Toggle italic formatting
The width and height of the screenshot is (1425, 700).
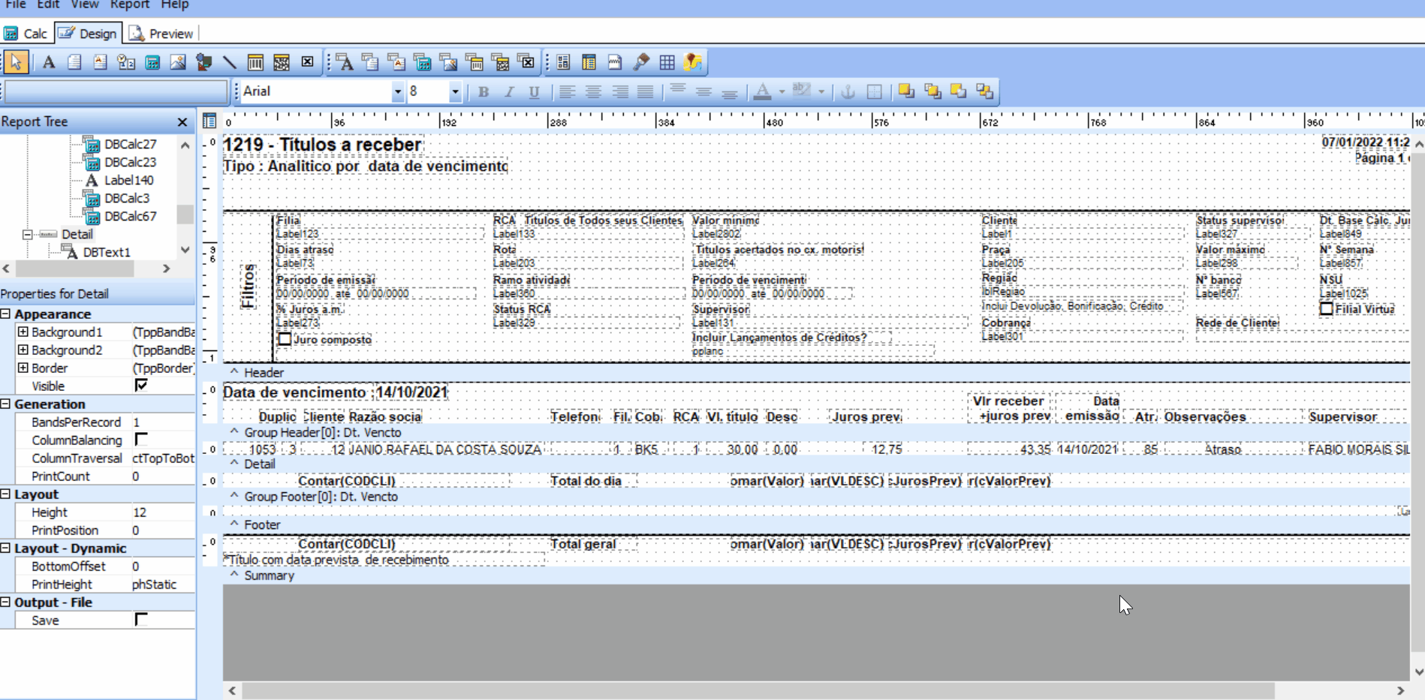point(509,92)
